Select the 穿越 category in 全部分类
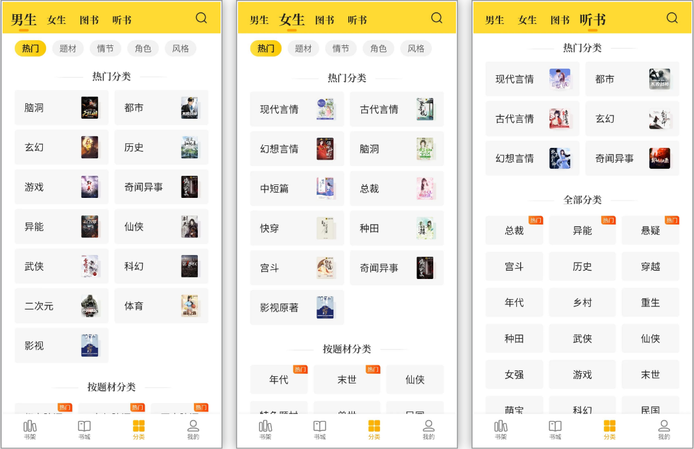Screen dimensions: 694x449 click(650, 266)
